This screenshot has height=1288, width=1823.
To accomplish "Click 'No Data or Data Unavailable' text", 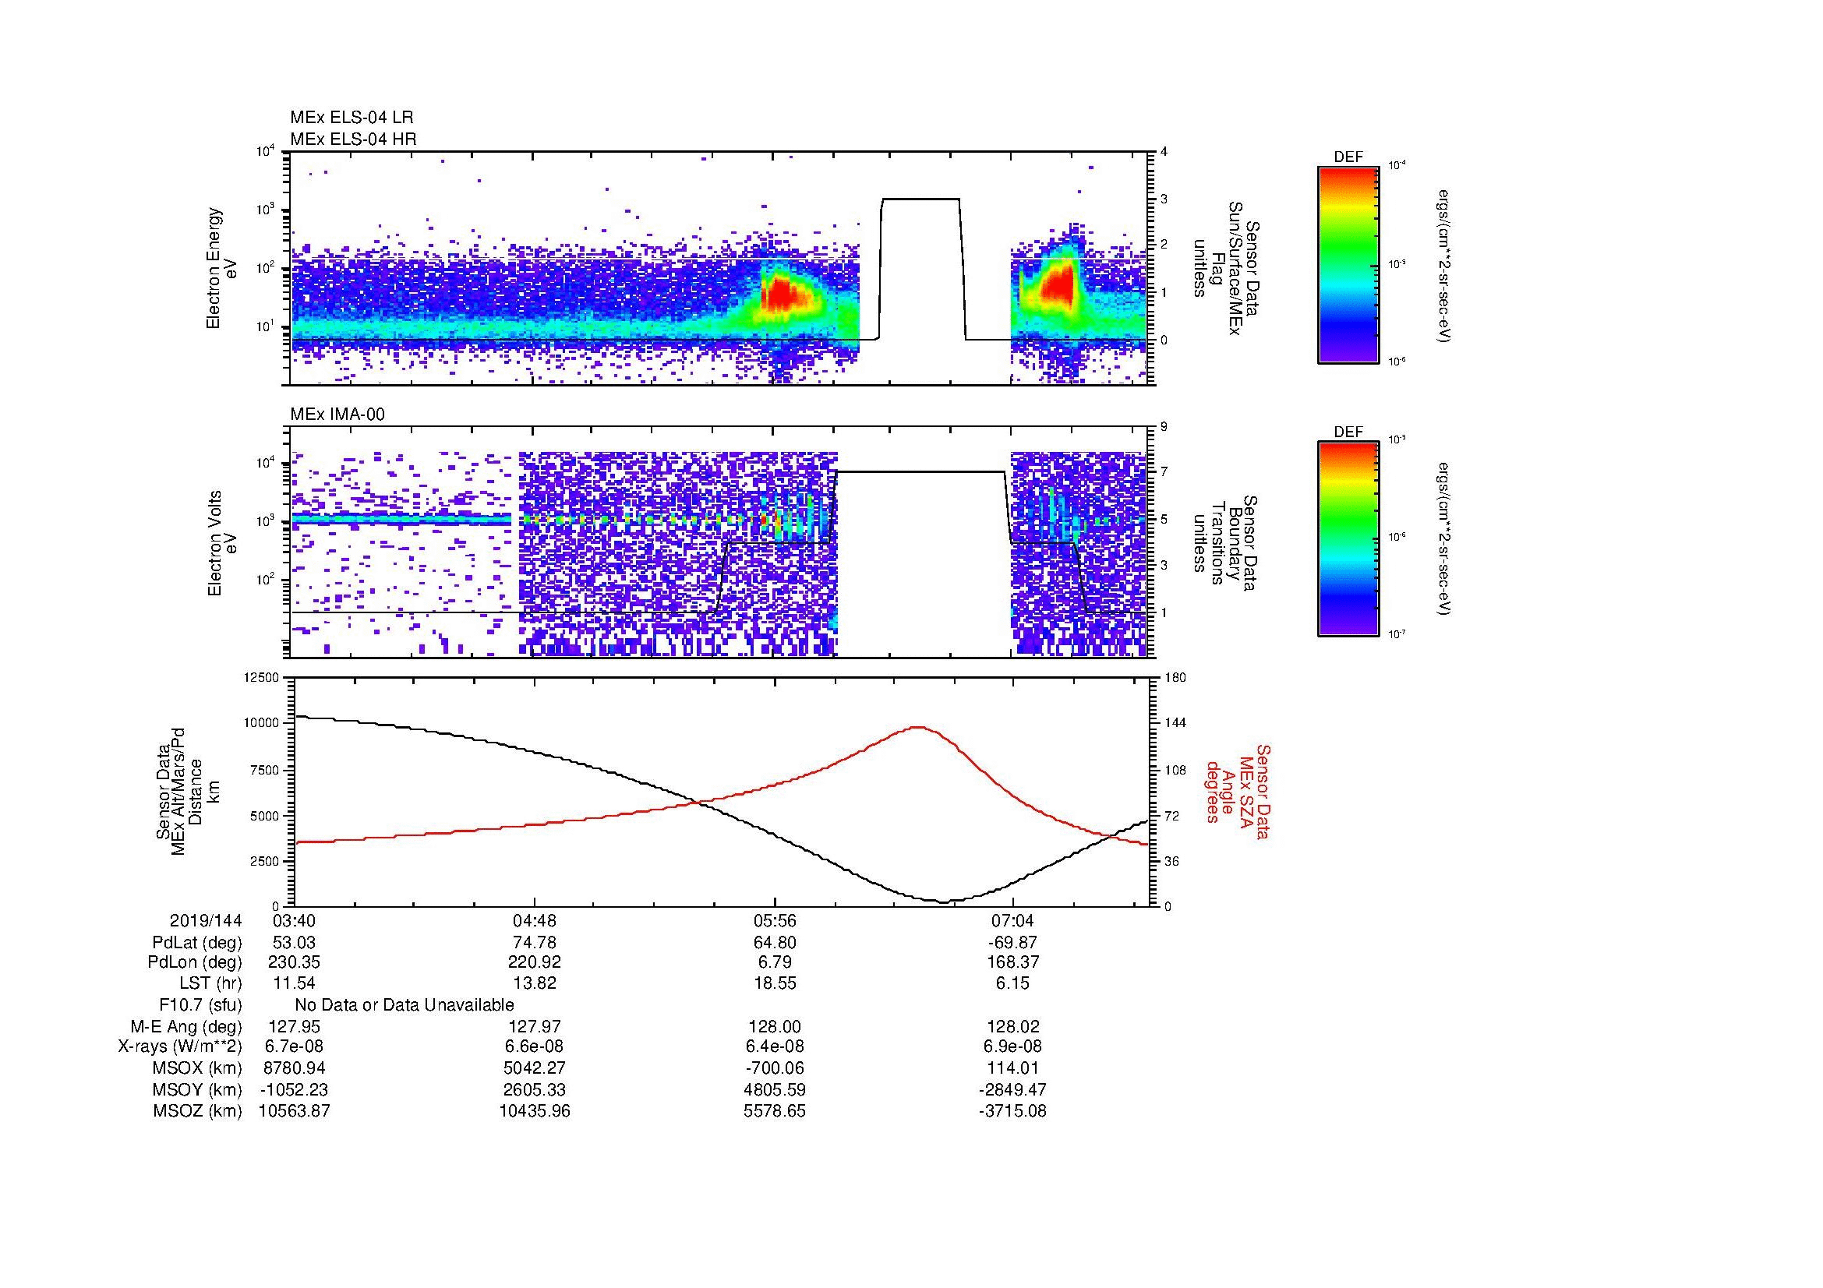I will click(x=405, y=1005).
